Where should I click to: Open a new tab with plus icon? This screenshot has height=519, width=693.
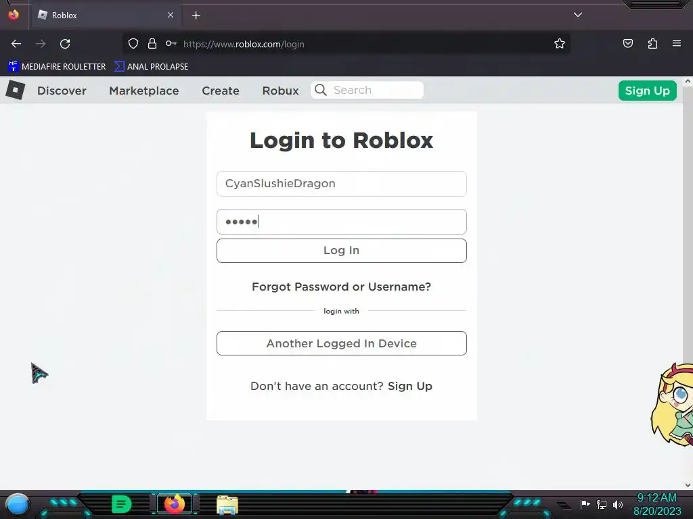pyautogui.click(x=196, y=16)
